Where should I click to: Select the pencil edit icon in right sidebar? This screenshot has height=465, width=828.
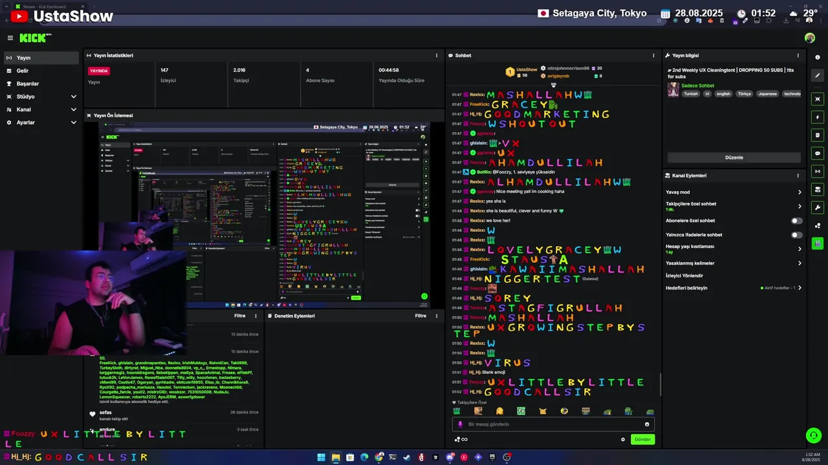click(x=818, y=76)
